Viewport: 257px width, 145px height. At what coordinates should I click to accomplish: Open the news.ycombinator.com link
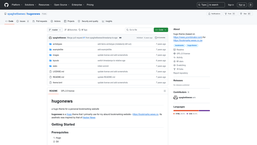(188, 37)
